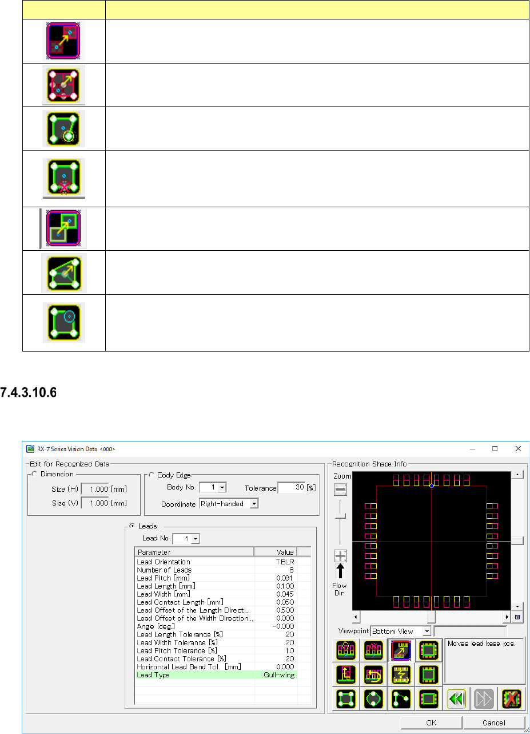Click table icon with yellow-circled green vertex
This screenshot has height=734, width=530.
pos(63,129)
